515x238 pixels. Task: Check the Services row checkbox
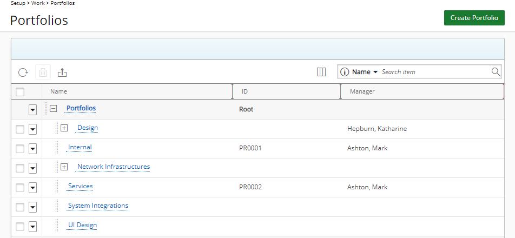pyautogui.click(x=20, y=188)
